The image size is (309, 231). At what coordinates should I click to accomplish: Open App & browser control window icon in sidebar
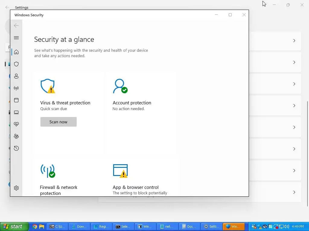pos(16,100)
